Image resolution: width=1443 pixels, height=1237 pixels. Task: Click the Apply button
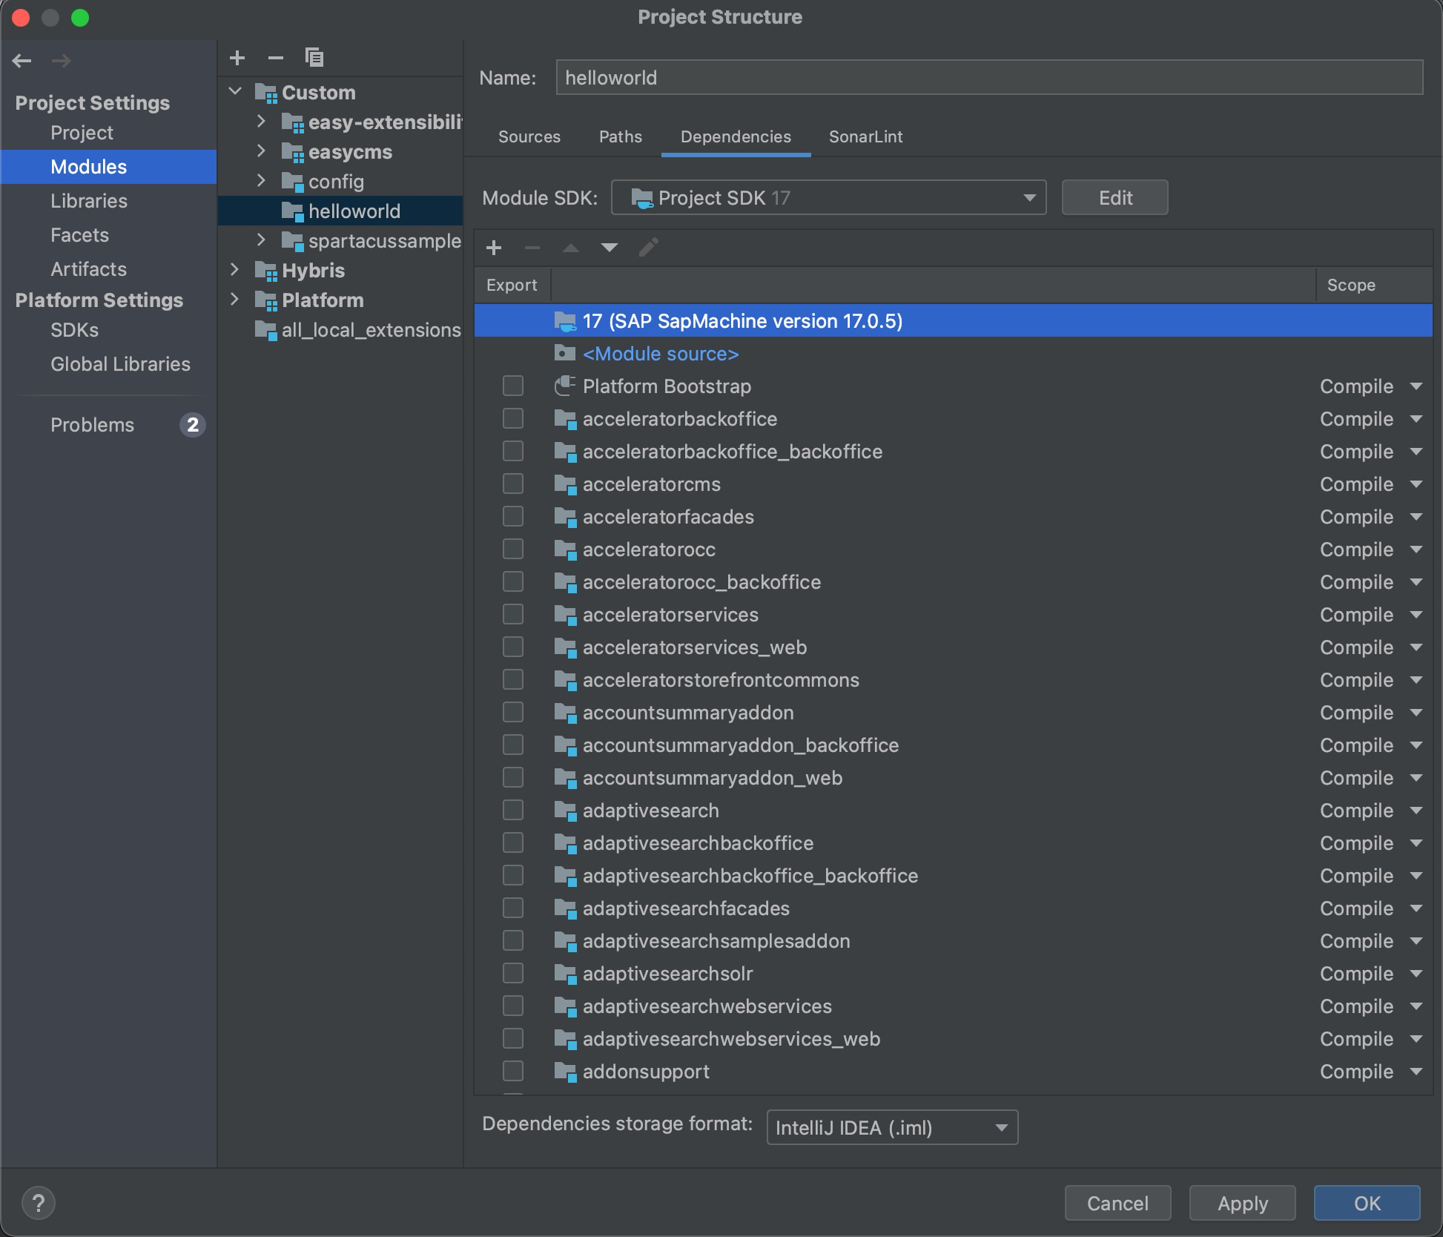pyautogui.click(x=1242, y=1203)
